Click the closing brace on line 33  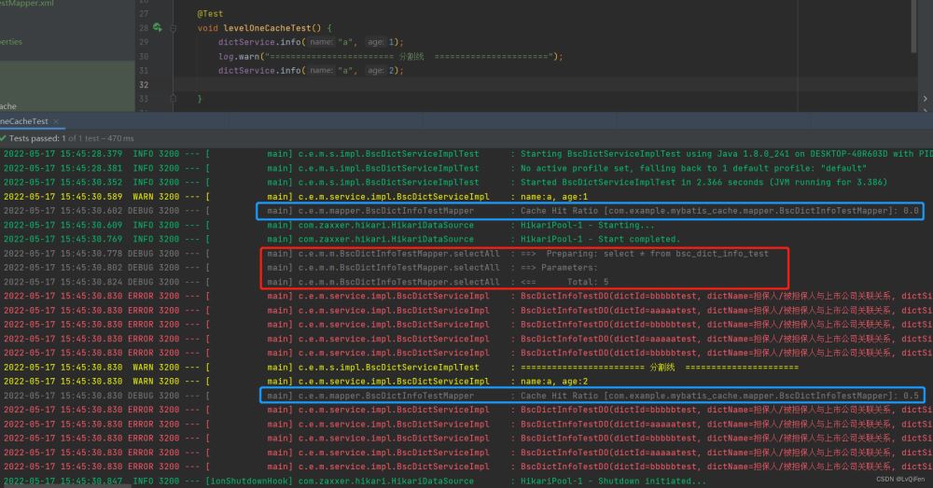(200, 99)
